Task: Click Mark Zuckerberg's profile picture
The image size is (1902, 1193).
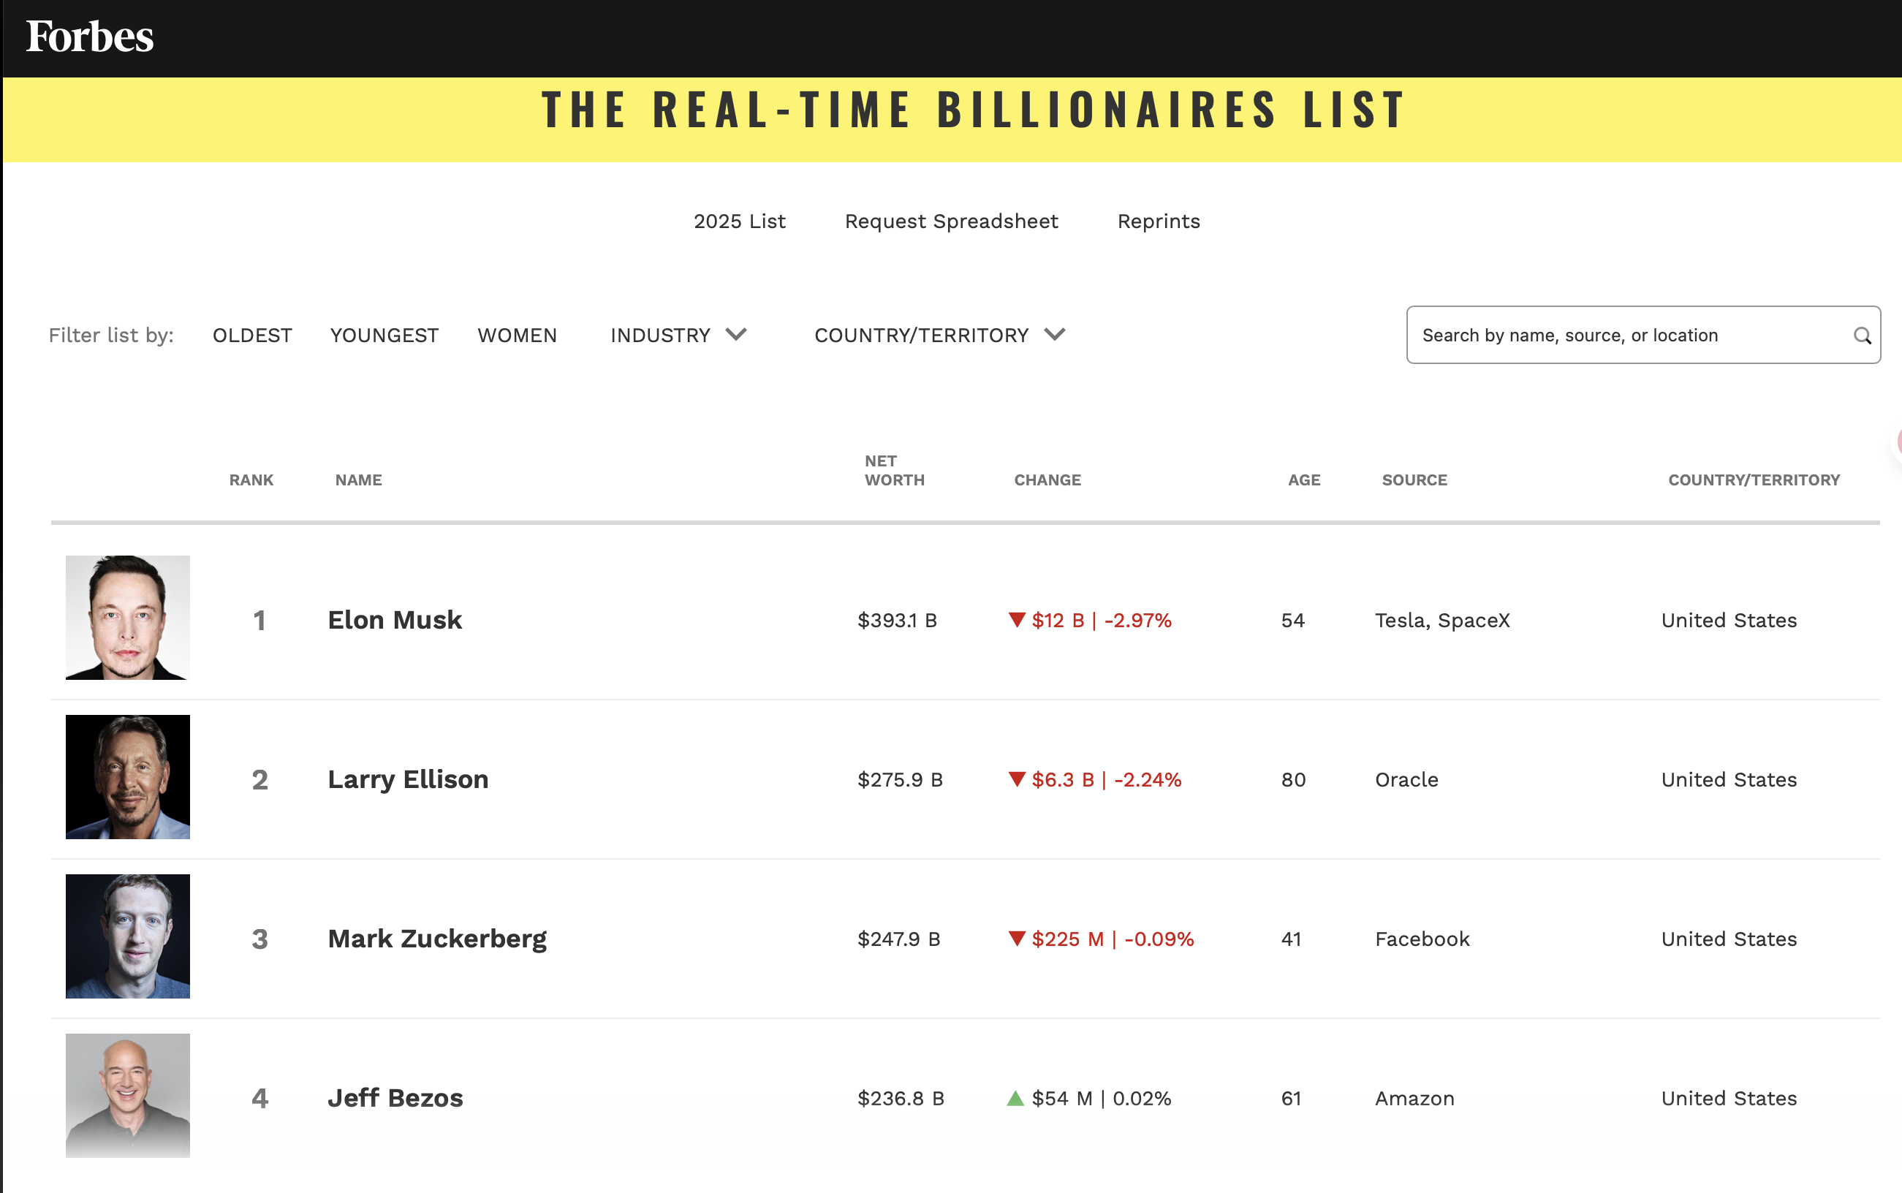Action: (127, 936)
